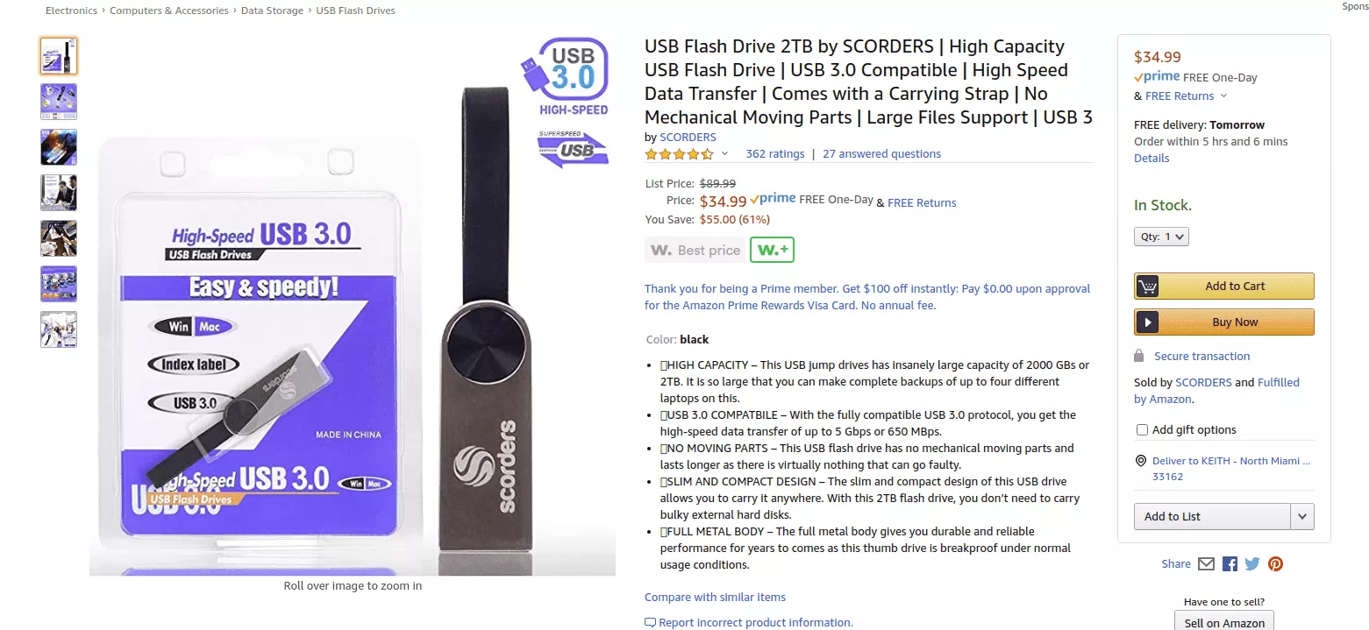1369x630 pixels.
Task: Expand the Add to List arrow
Action: pyautogui.click(x=1302, y=516)
